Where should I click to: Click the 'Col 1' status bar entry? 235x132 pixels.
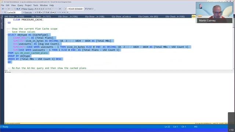tap(176, 127)
